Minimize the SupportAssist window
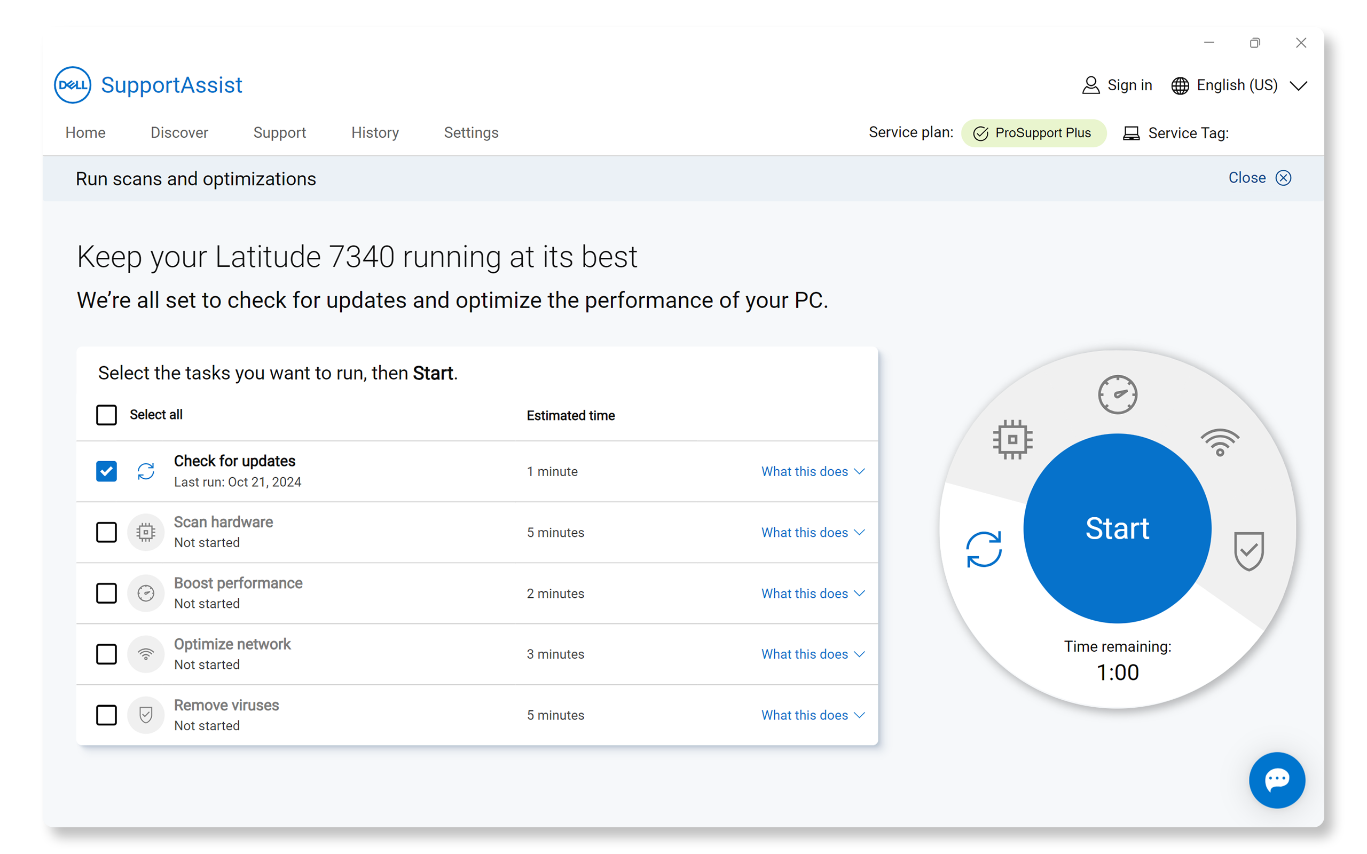This screenshot has height=854, width=1367. (1209, 42)
